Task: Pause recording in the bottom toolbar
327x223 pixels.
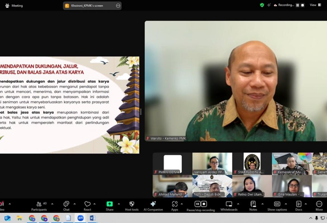Action: pyautogui.click(x=198, y=204)
